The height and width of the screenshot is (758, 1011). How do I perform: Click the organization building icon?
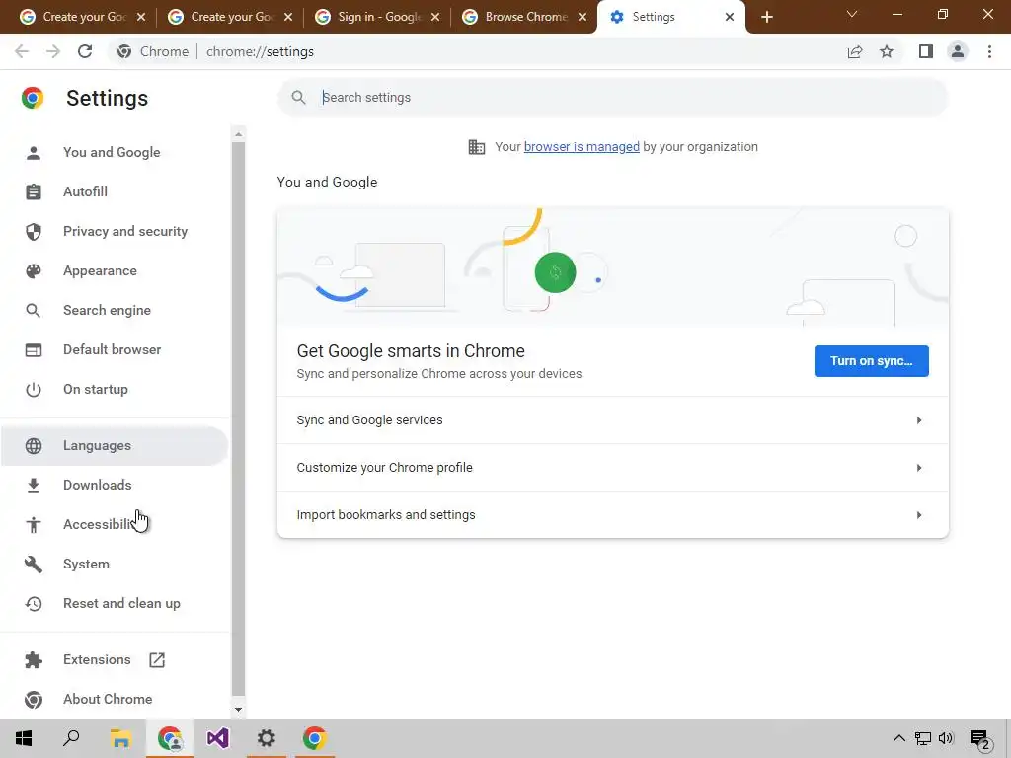point(477,147)
